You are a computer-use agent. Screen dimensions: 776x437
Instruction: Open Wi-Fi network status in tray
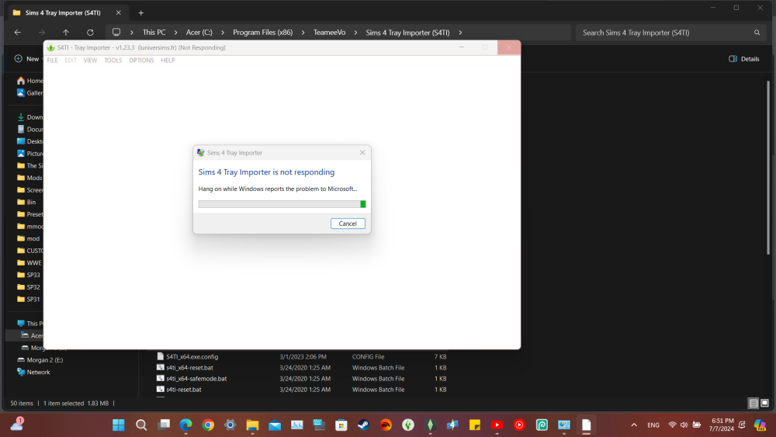tap(672, 425)
